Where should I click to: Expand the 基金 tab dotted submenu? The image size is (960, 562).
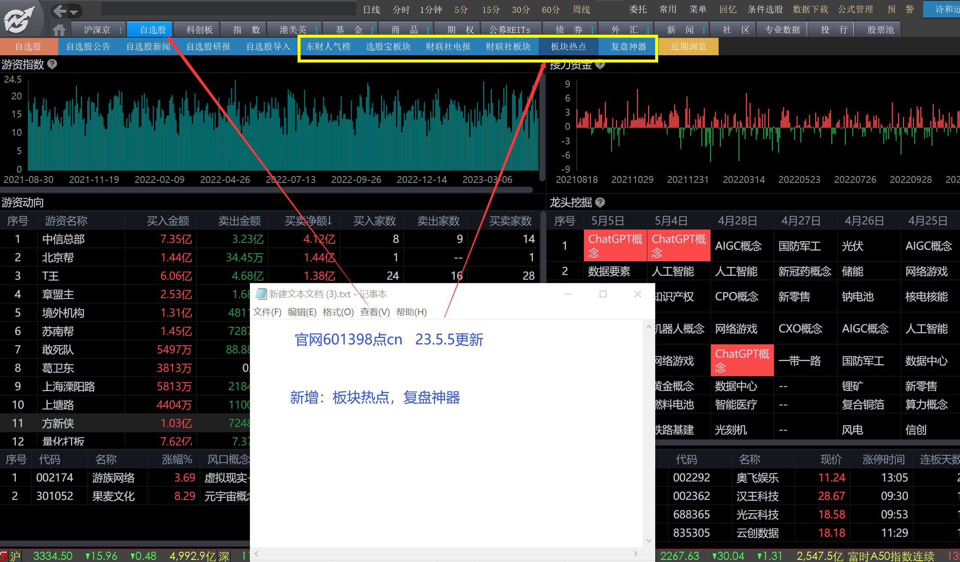pyautogui.click(x=372, y=30)
